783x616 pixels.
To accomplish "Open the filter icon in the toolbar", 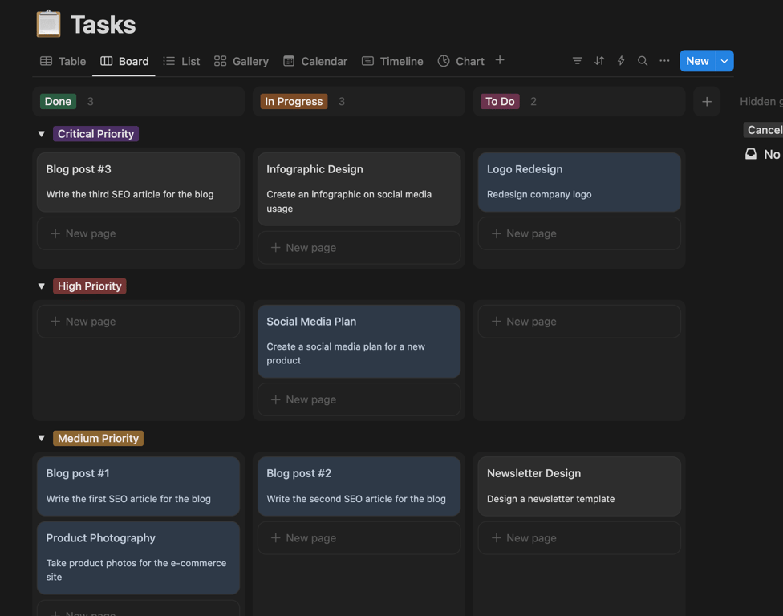I will coord(577,61).
